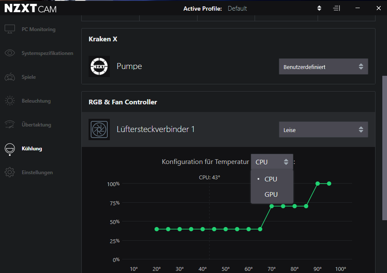Image resolution: width=387 pixels, height=273 pixels.
Task: Click the 0% axis label
Action: click(x=116, y=260)
